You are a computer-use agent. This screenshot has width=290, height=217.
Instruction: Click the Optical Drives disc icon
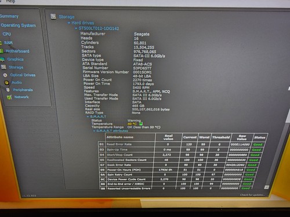click(x=5, y=75)
